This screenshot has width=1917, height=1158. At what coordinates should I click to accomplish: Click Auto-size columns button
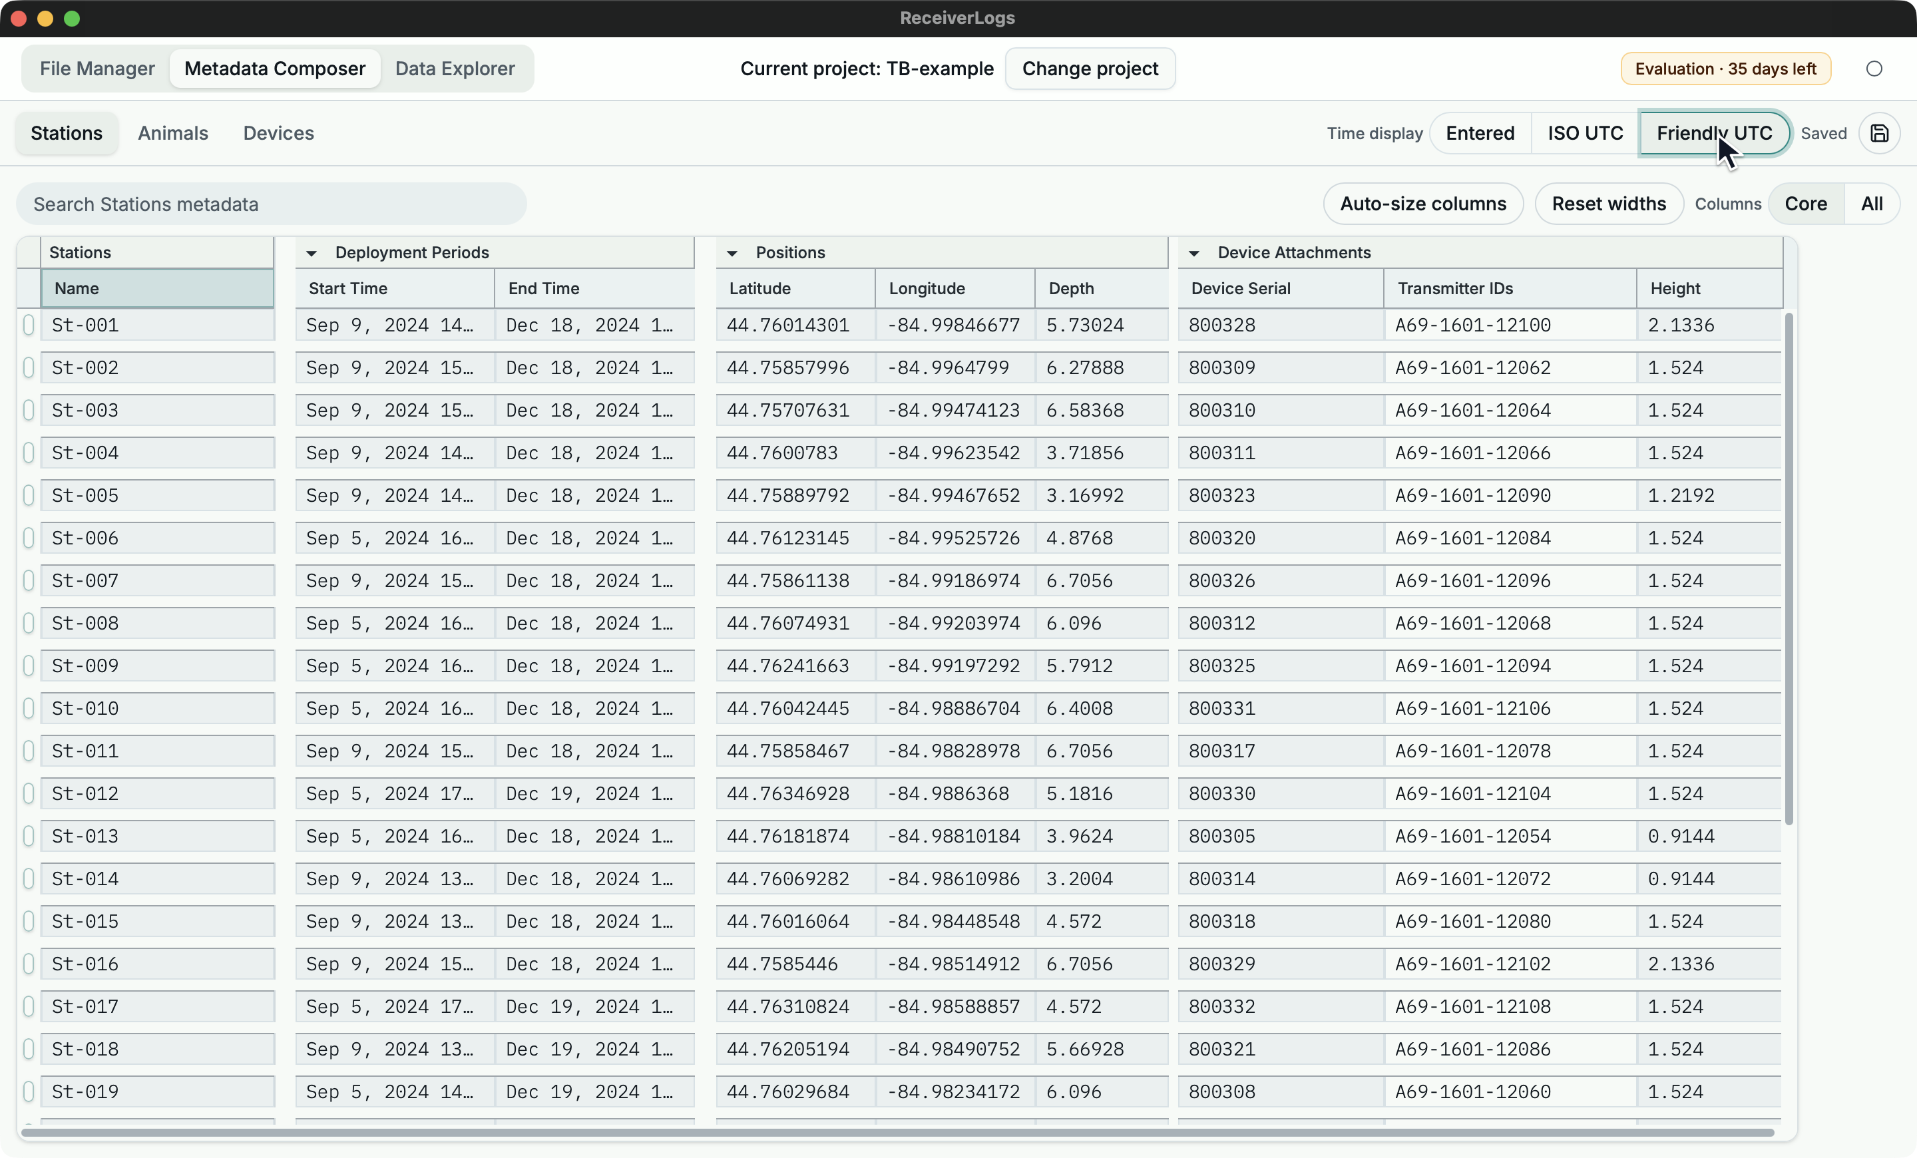pyautogui.click(x=1423, y=204)
